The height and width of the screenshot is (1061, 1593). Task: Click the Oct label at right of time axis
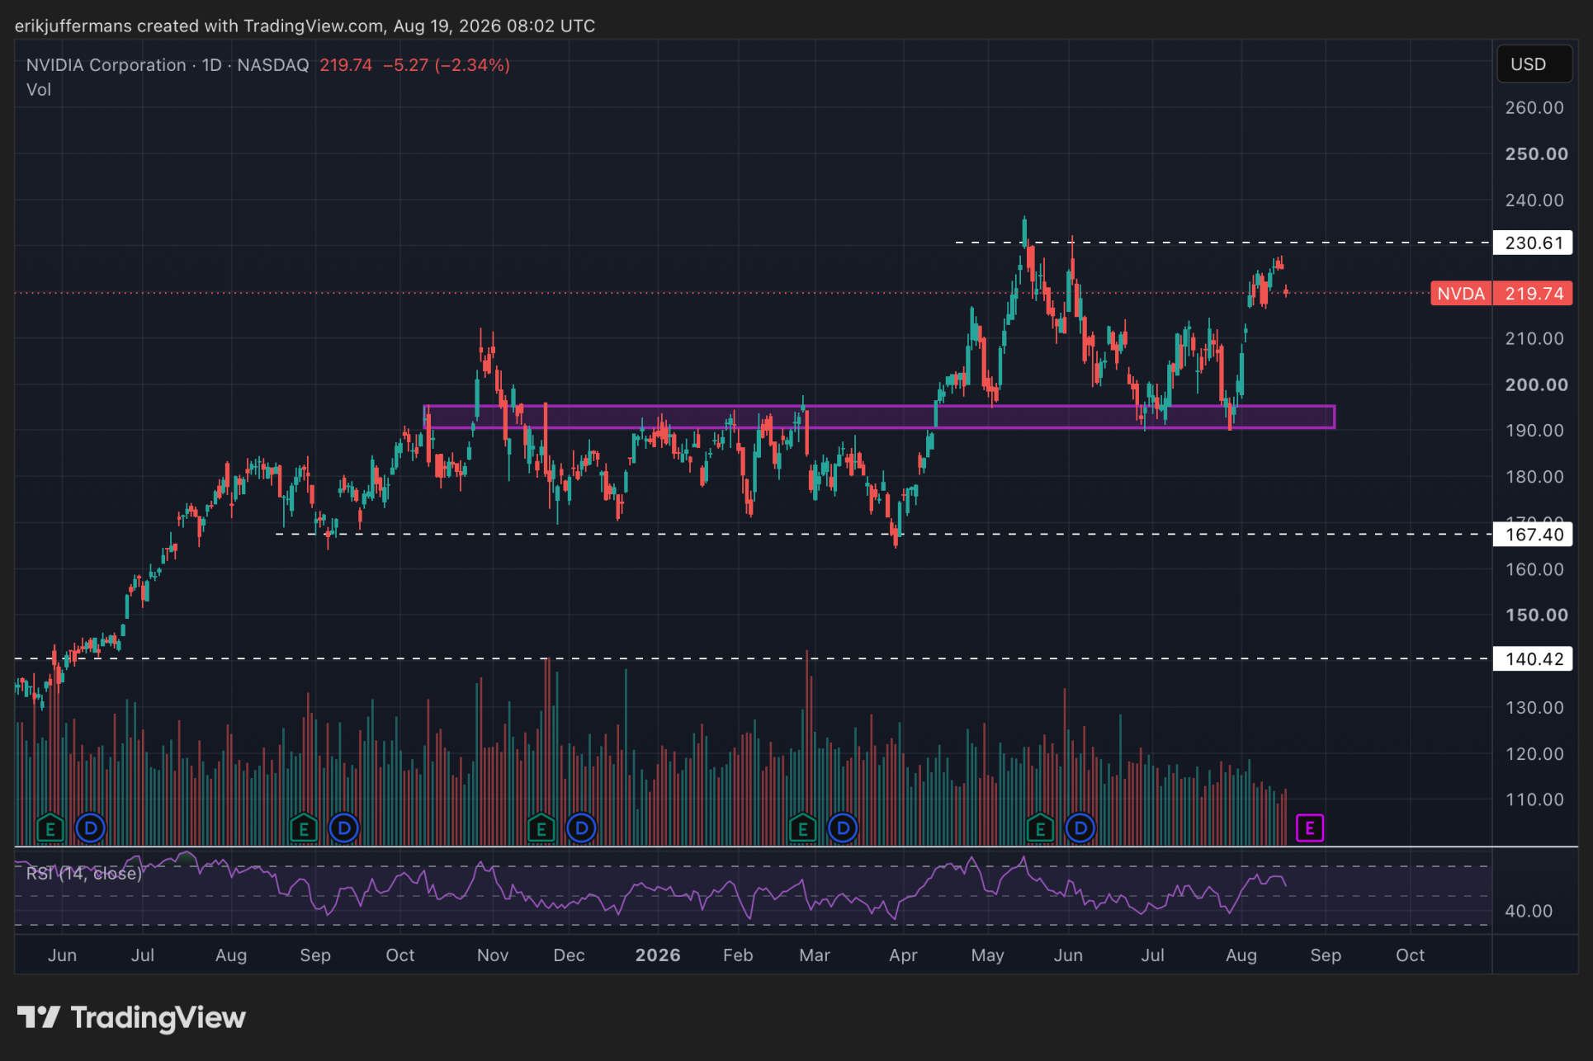tap(1410, 955)
